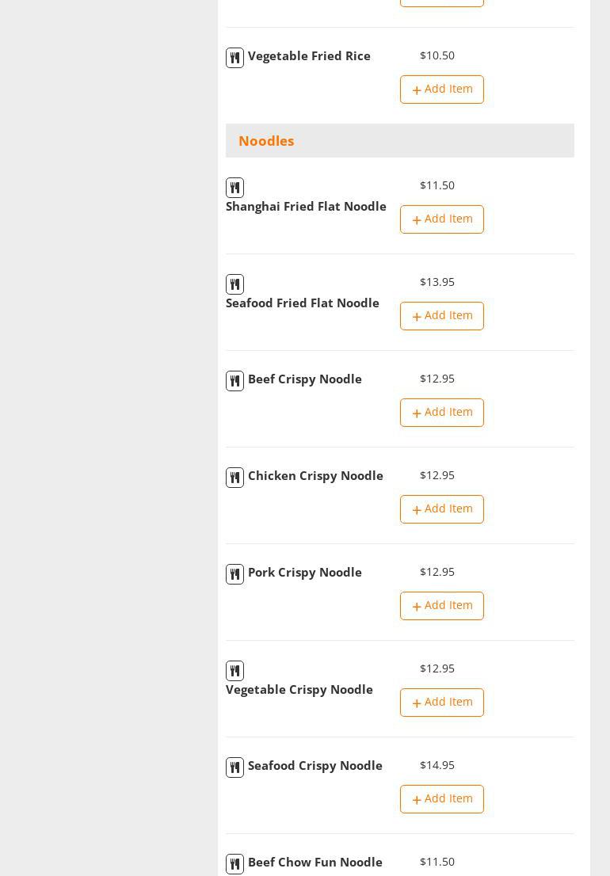The width and height of the screenshot is (610, 876).
Task: Select the Noodles category header
Action: pos(266,141)
